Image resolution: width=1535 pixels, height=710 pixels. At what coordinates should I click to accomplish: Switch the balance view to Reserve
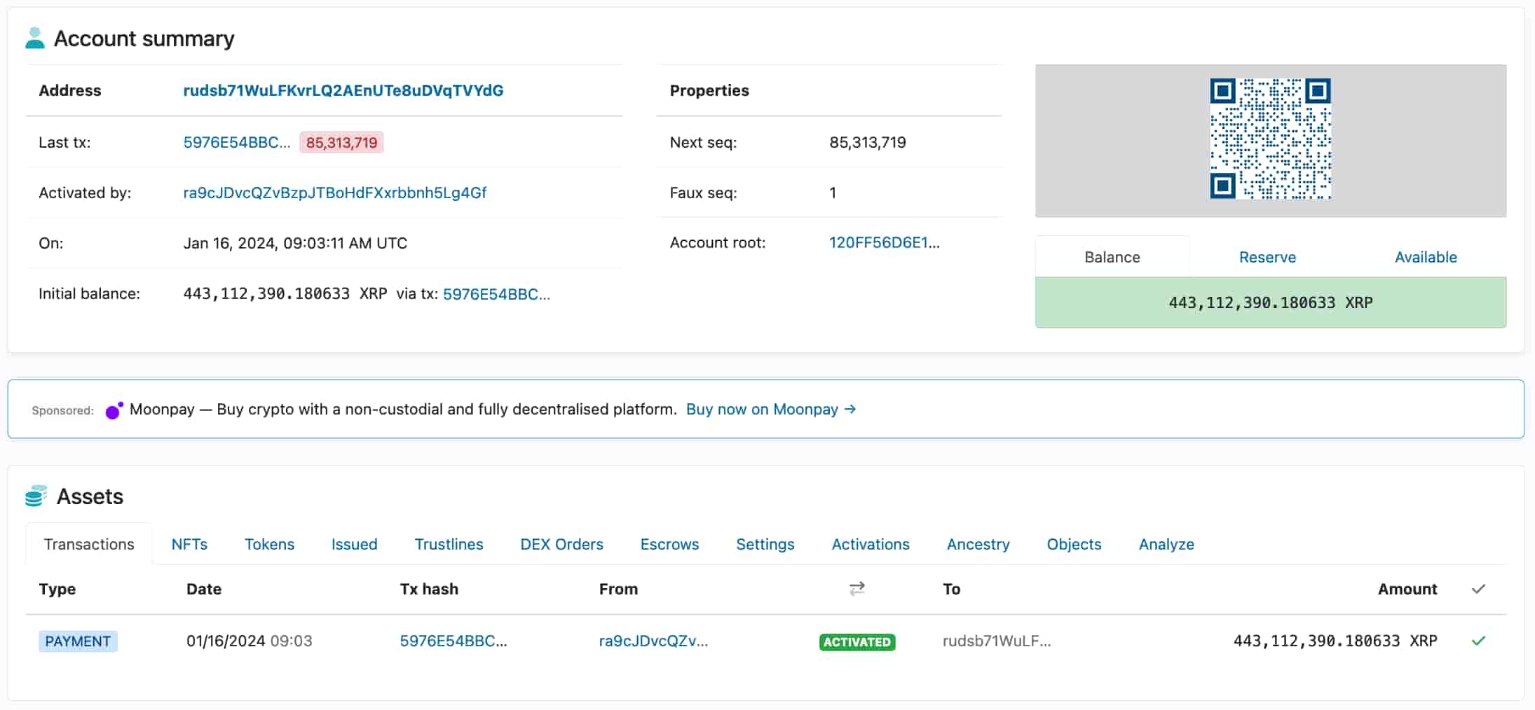[1267, 257]
